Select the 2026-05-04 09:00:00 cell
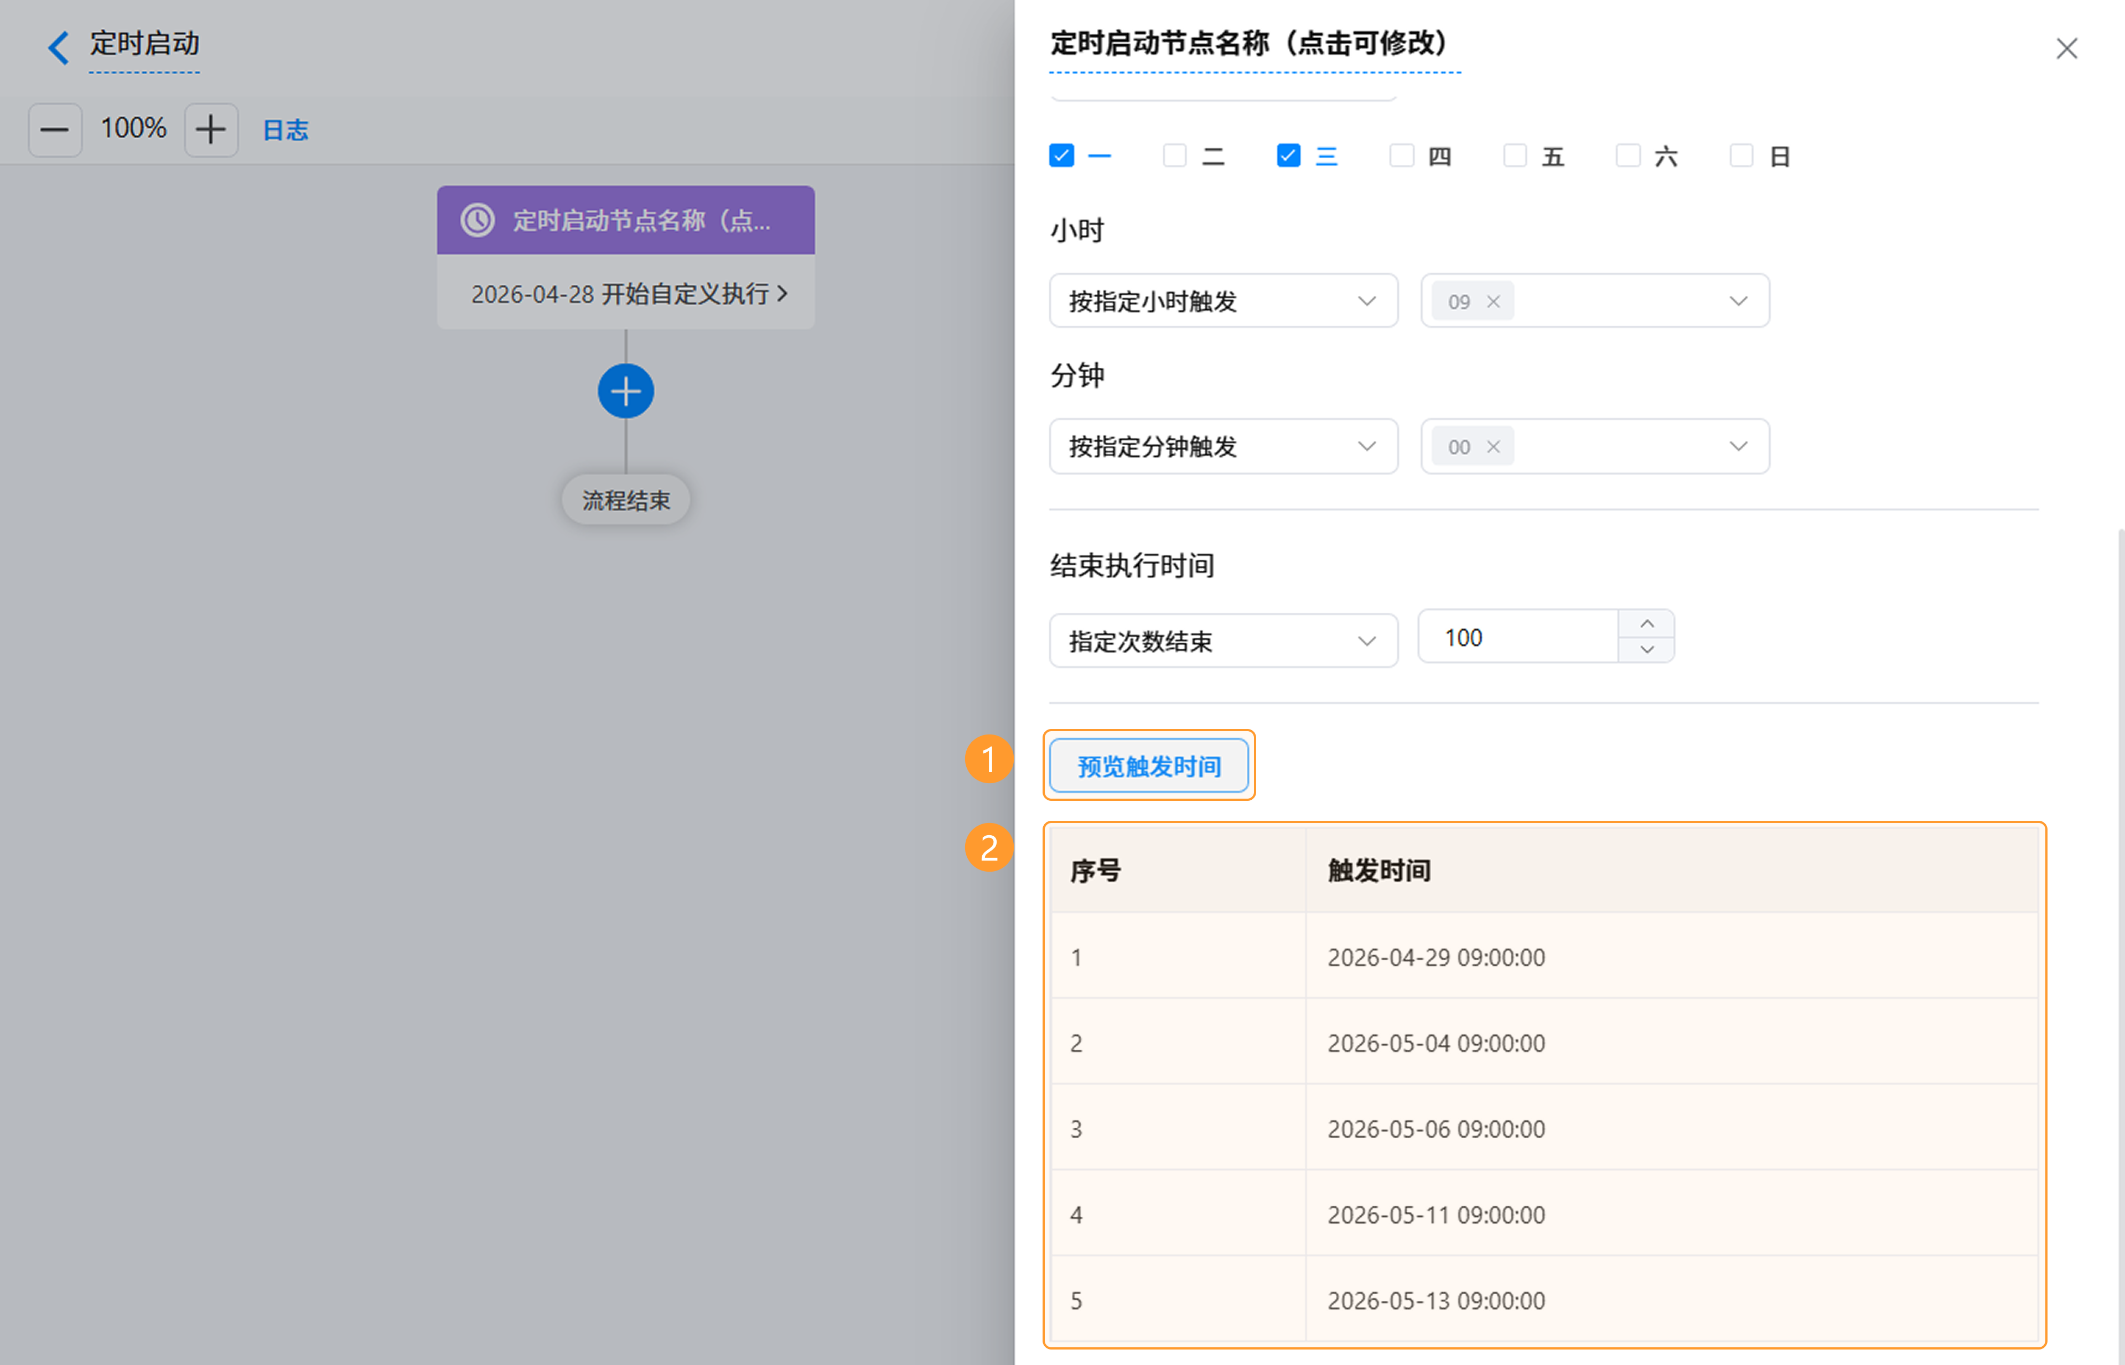2125x1365 pixels. [x=1672, y=1043]
